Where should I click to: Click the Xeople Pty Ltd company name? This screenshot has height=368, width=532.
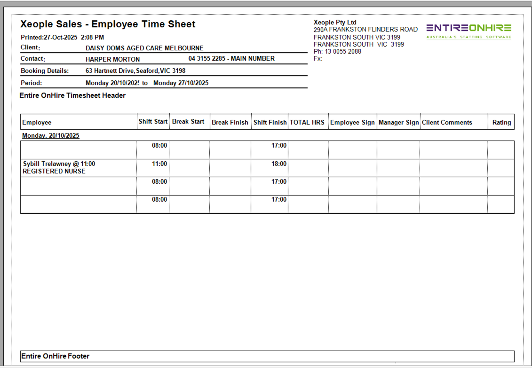335,22
